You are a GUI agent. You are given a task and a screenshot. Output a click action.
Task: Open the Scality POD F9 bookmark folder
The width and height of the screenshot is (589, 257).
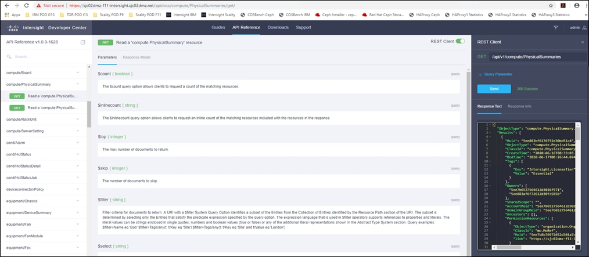109,15
